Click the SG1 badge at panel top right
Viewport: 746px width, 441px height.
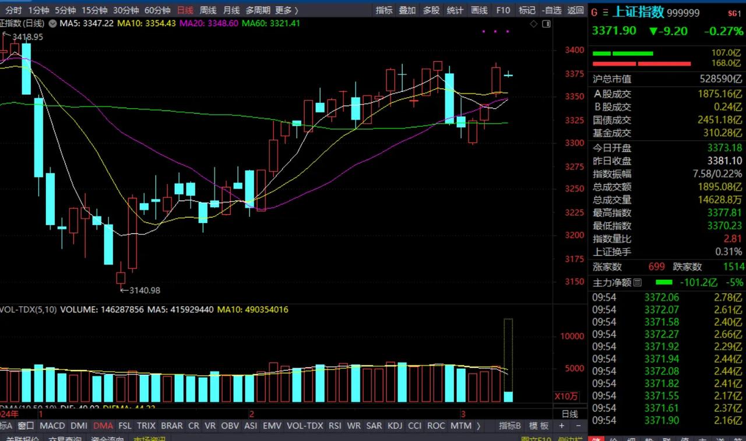pos(735,13)
